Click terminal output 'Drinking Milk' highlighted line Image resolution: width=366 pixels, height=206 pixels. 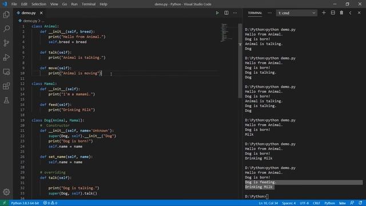click(x=258, y=187)
